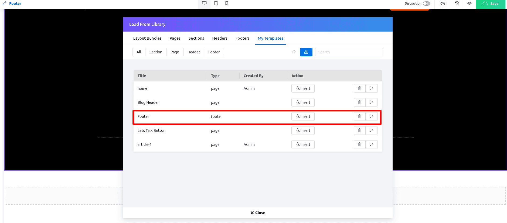Click the Load From Library dialog title

[x=147, y=24]
